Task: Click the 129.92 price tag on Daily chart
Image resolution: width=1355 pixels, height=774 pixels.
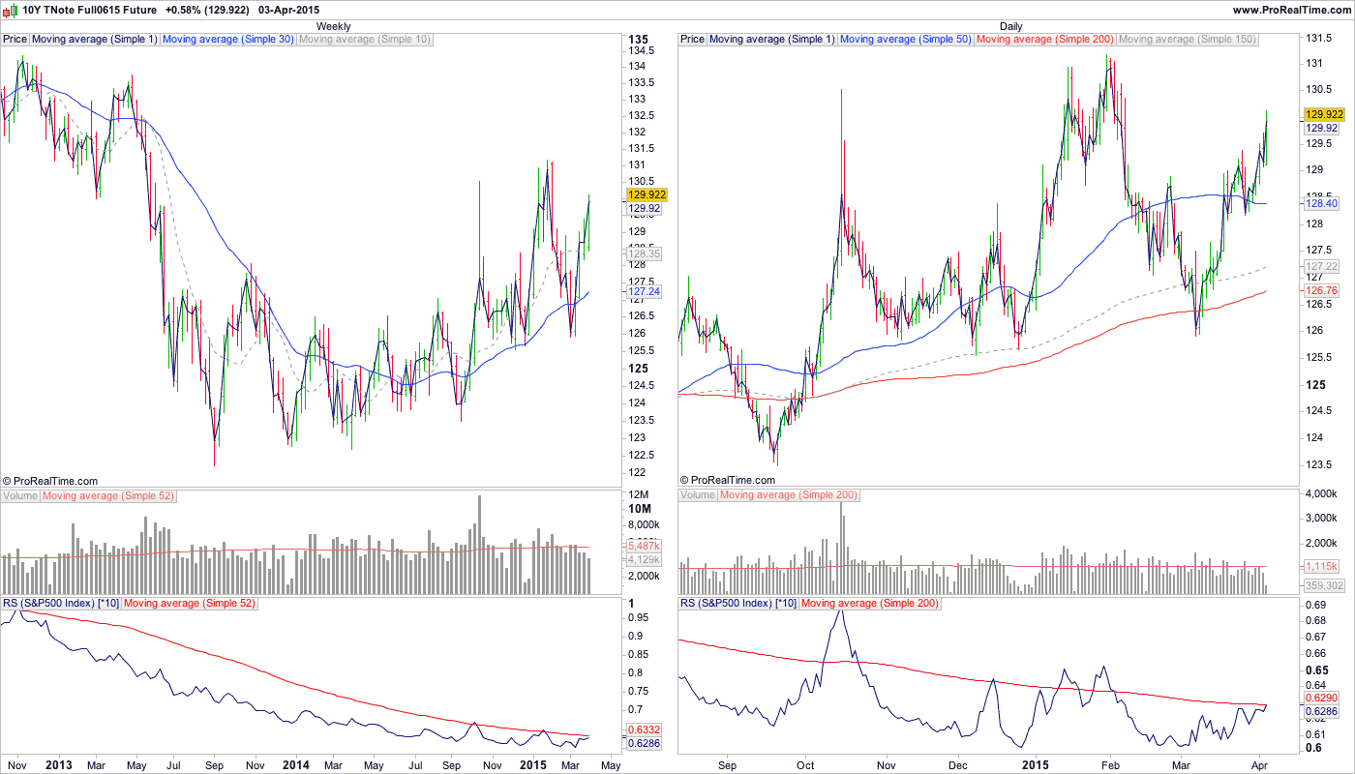Action: 1322,128
